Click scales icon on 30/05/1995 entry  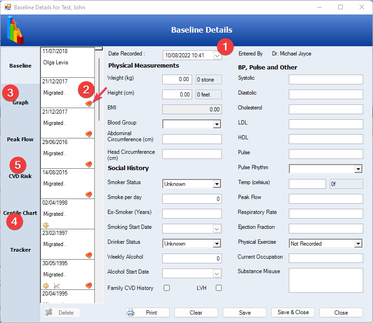pyautogui.click(x=46, y=285)
